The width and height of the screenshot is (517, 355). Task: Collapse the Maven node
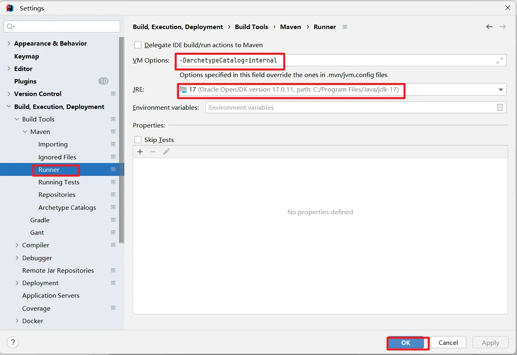[25, 132]
